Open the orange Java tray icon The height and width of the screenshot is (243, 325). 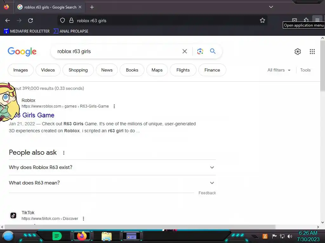coord(265,236)
